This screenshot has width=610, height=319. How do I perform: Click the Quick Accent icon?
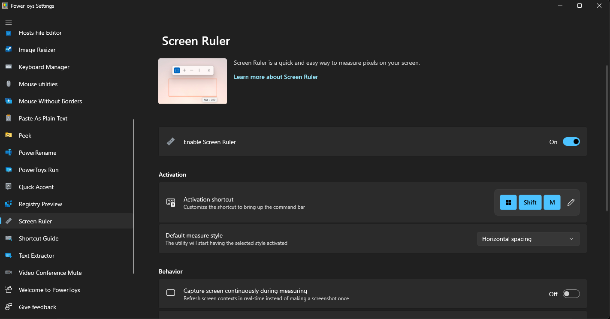click(9, 187)
